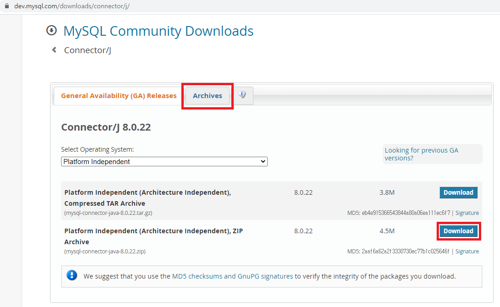Click the lock icon in address bar
This screenshot has height=307, width=500.
[x=7, y=5]
